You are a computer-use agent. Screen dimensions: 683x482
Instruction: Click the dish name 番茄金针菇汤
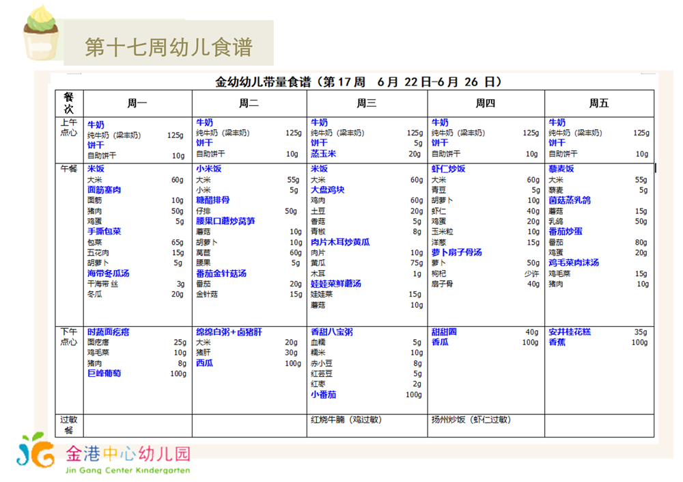tap(221, 273)
